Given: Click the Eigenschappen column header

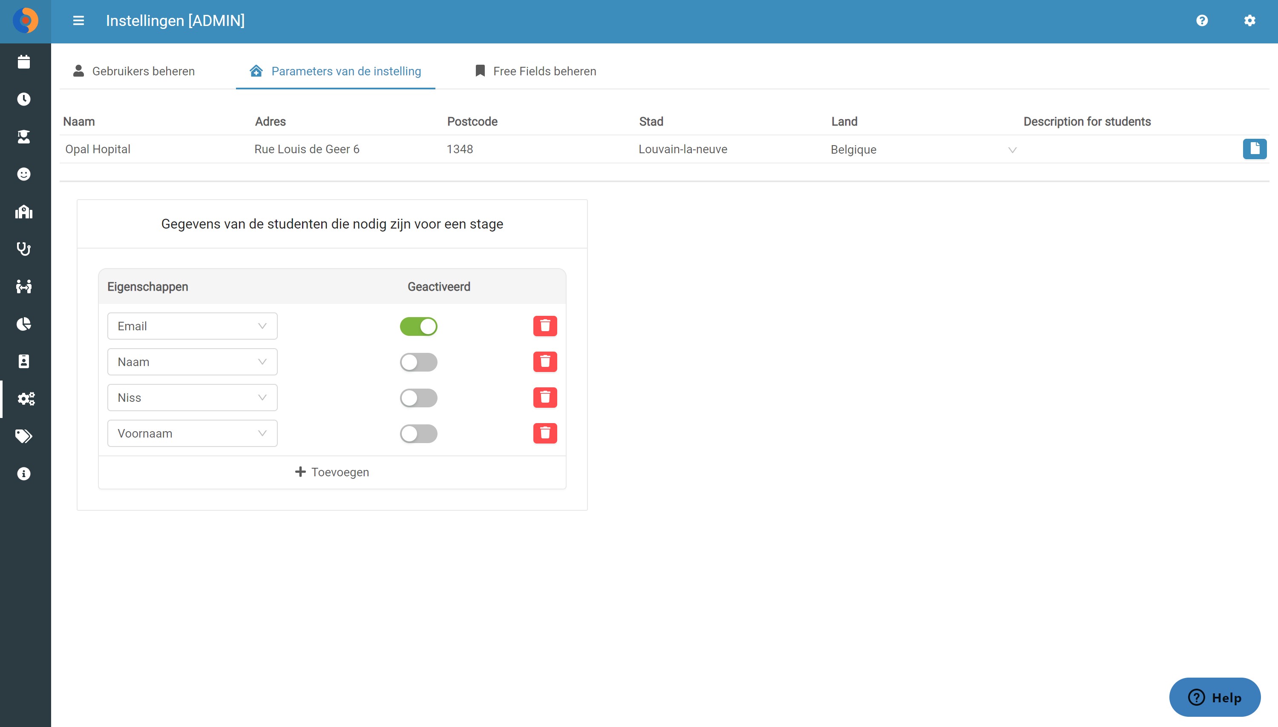Looking at the screenshot, I should (x=148, y=286).
